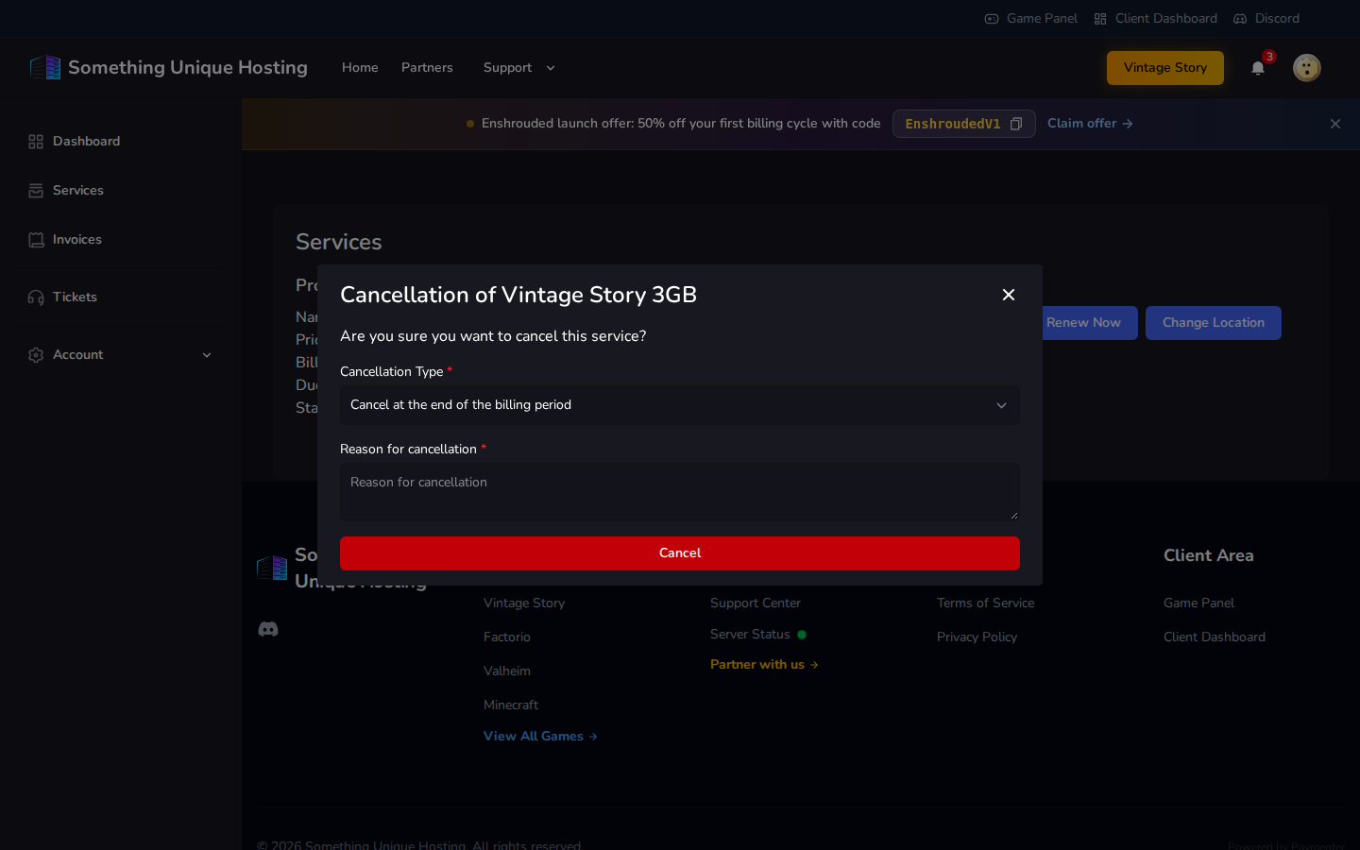Open the Terms of Service link

985,603
